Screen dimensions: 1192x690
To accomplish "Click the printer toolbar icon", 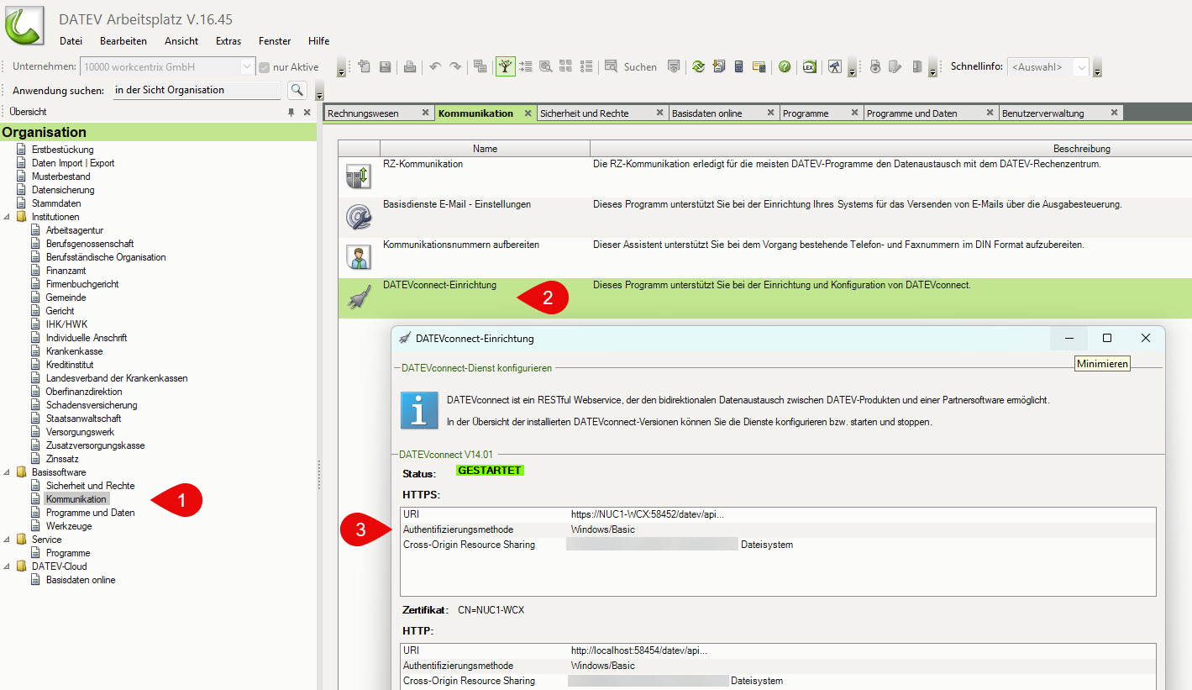I will pyautogui.click(x=410, y=66).
